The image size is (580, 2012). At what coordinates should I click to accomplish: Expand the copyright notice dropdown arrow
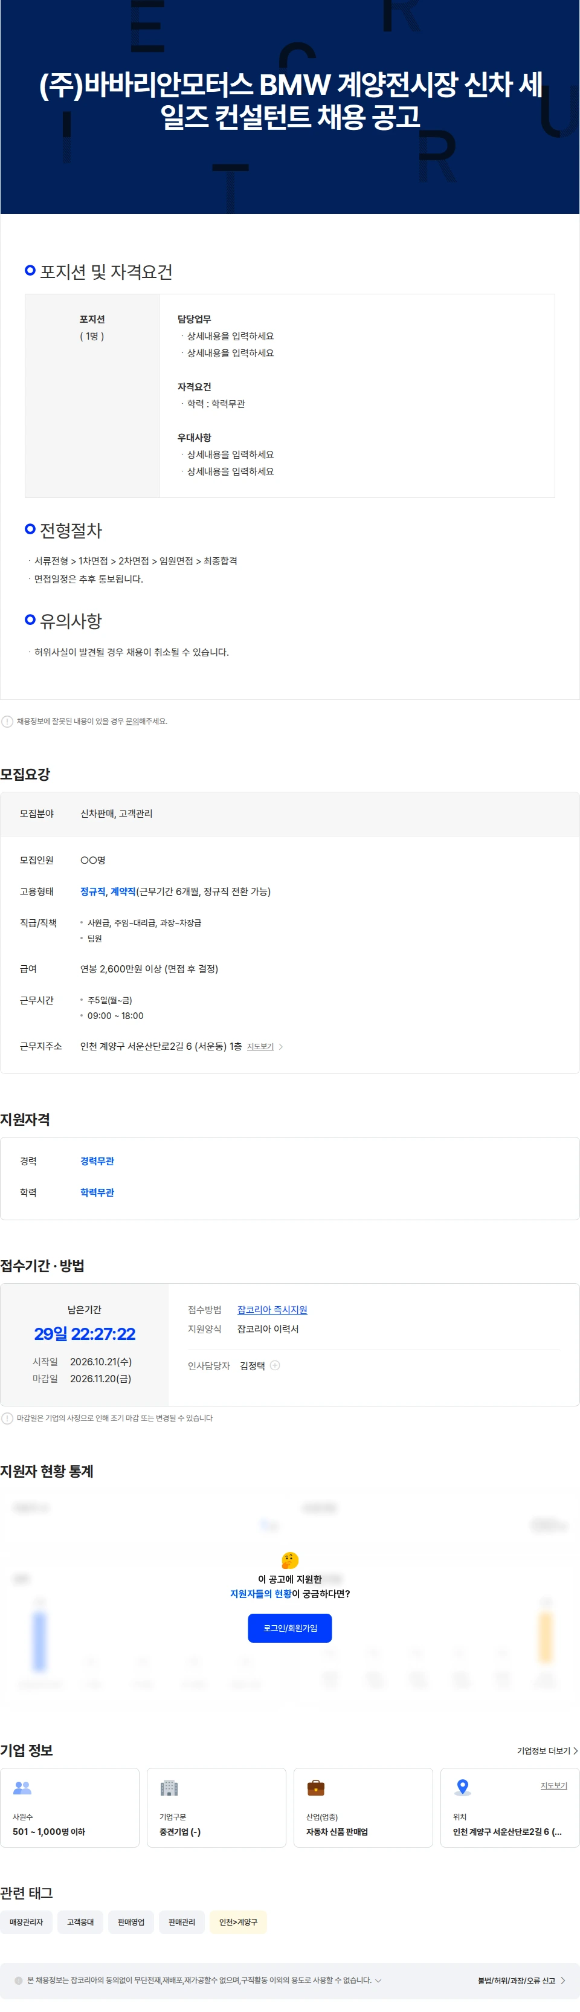tap(379, 1981)
